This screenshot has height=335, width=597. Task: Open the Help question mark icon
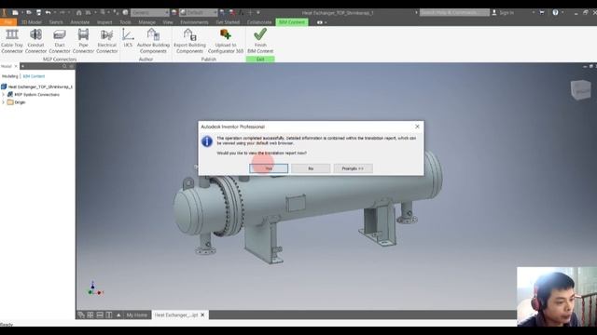click(x=556, y=12)
